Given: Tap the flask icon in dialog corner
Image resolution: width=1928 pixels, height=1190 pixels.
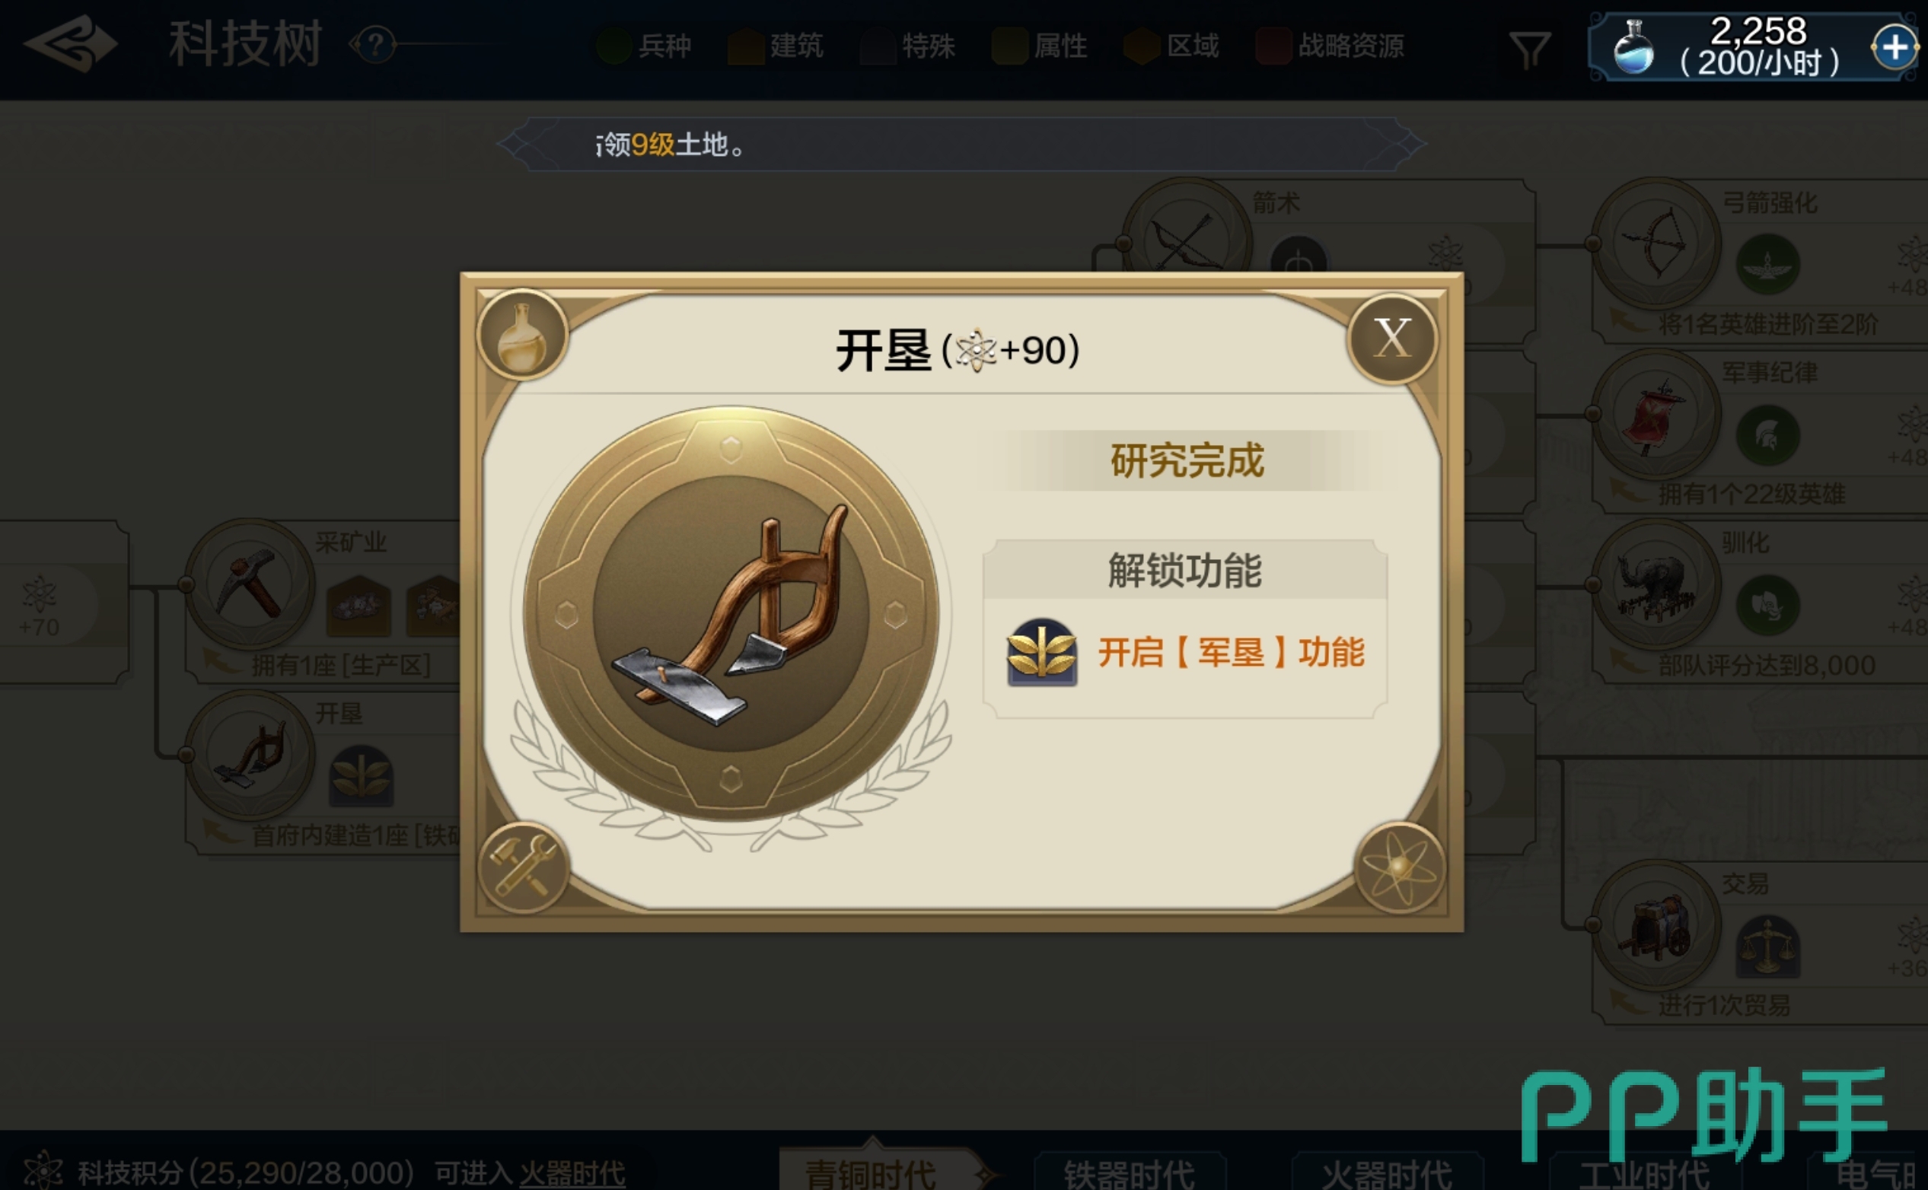Looking at the screenshot, I should pos(522,336).
